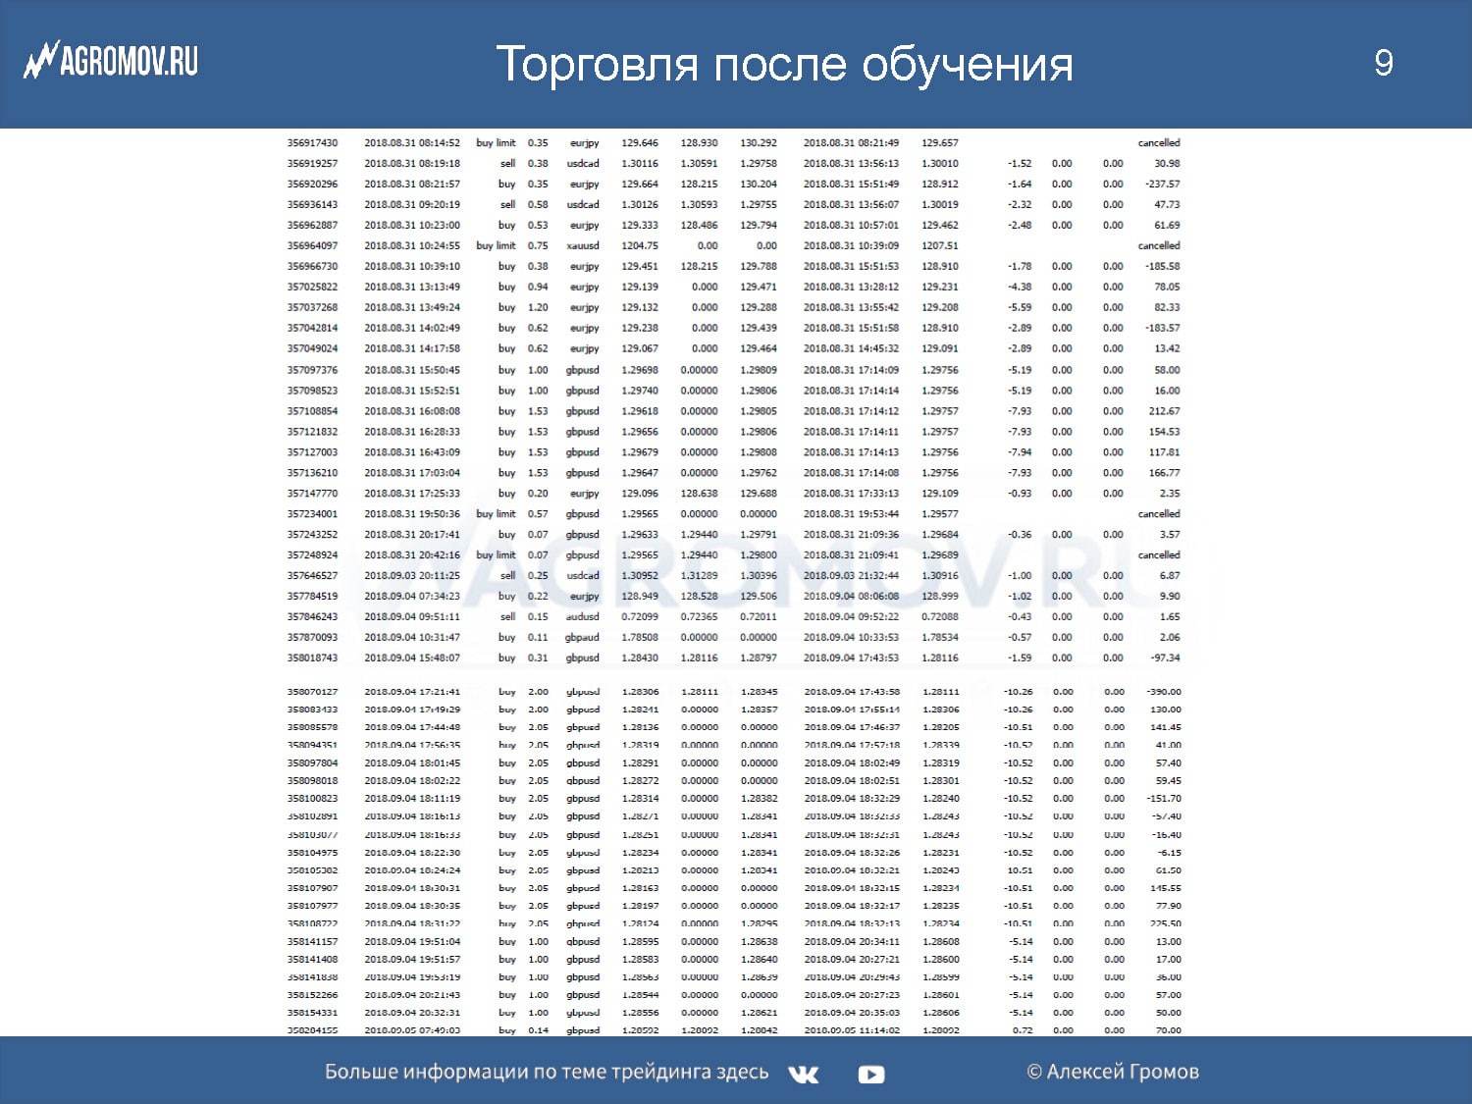Select order number 356917430
1472x1104 pixels.
tap(312, 143)
